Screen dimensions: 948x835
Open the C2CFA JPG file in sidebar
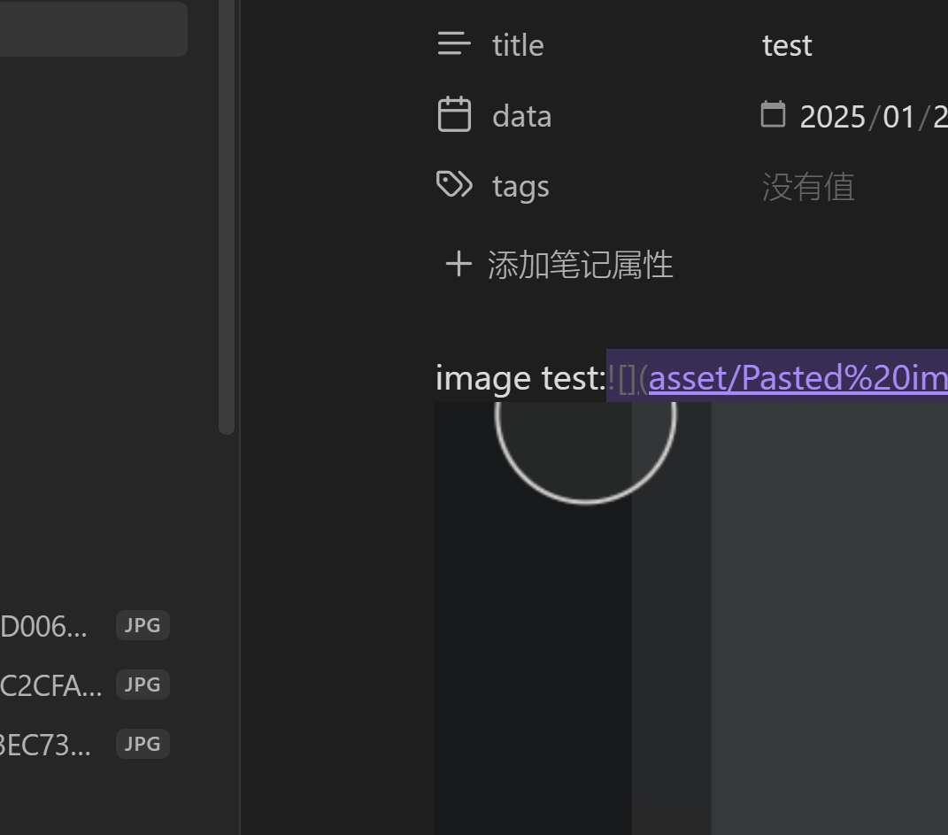51,685
